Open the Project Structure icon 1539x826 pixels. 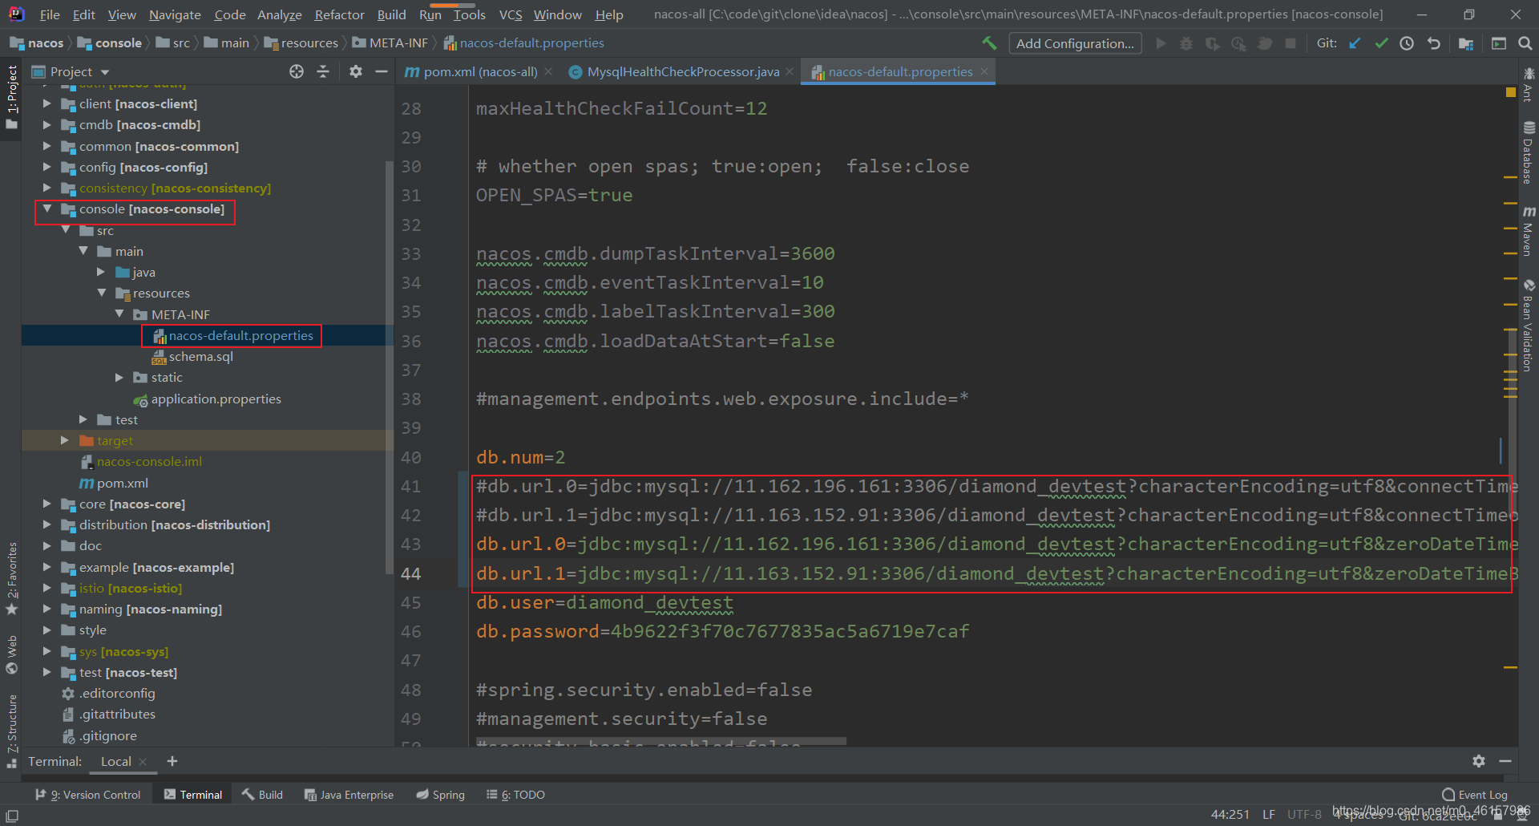(1466, 43)
